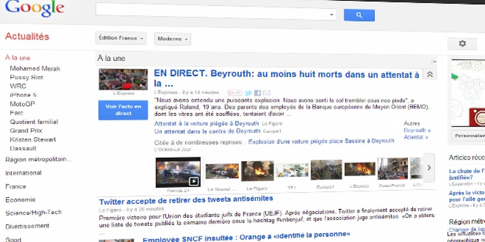Open the Moderne layout dropdown

coord(173,39)
